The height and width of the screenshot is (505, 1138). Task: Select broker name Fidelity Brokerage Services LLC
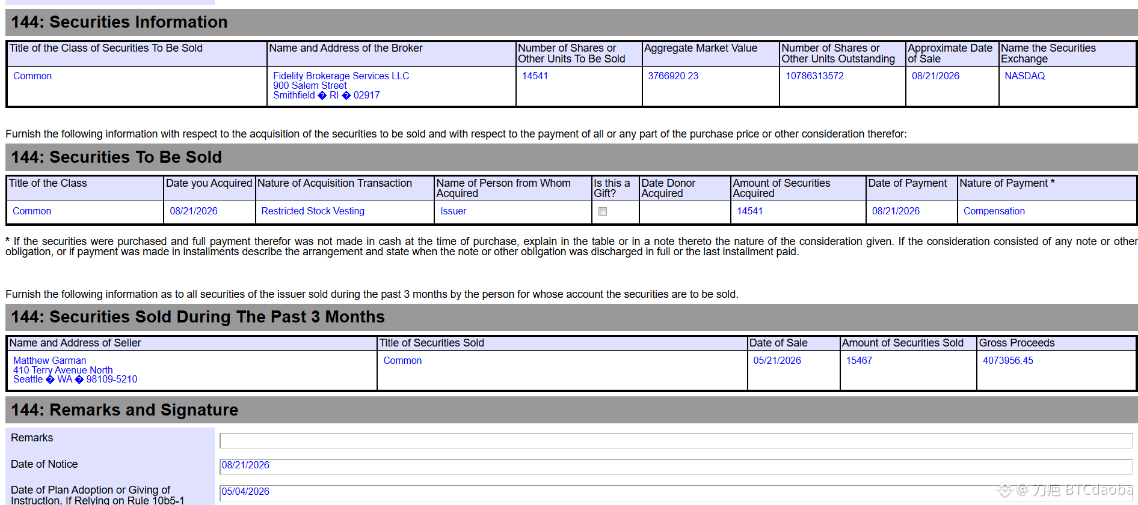point(341,76)
